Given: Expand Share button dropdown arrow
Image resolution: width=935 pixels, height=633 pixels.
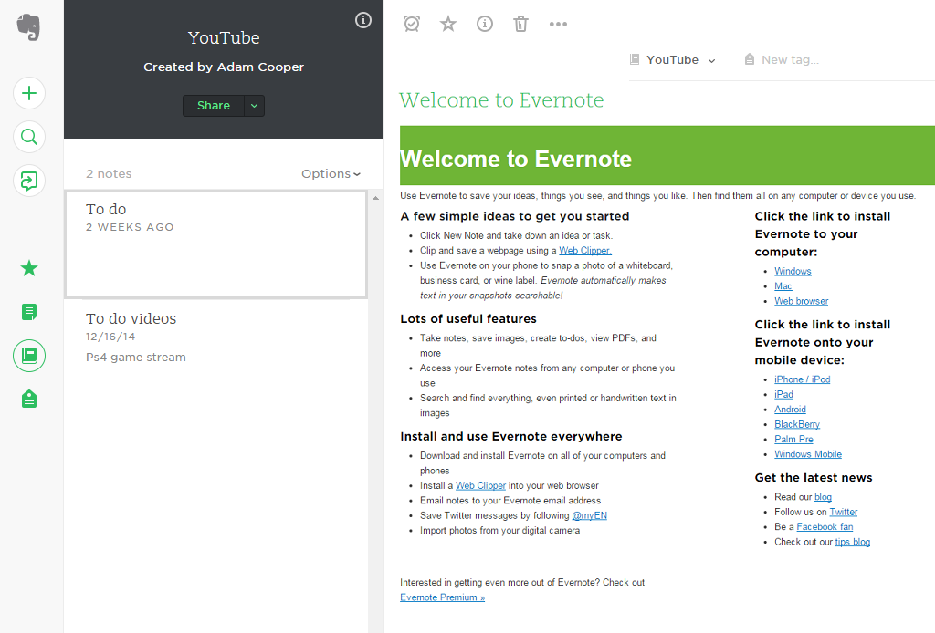Looking at the screenshot, I should point(254,106).
